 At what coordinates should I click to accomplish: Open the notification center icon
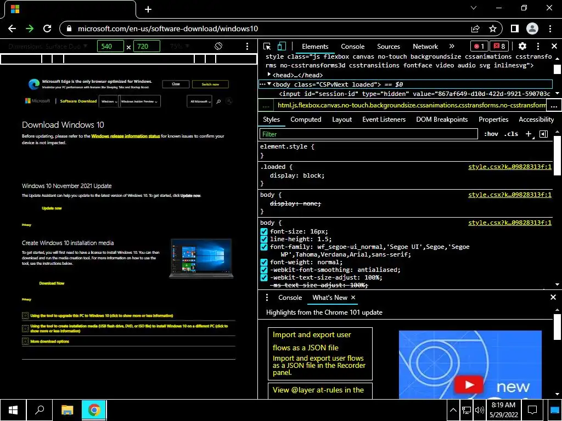(532, 410)
